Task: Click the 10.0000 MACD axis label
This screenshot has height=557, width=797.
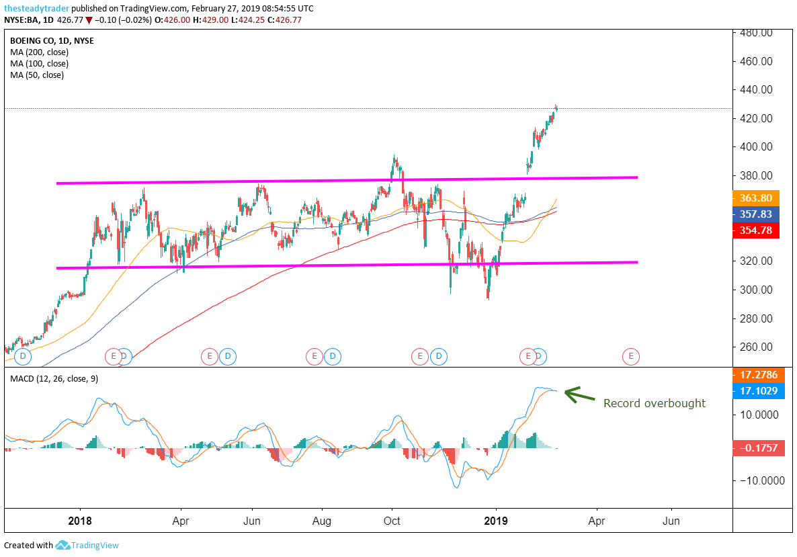Action: tap(759, 415)
